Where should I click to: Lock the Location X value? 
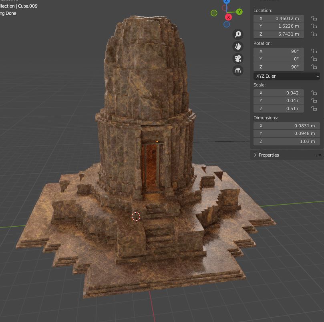tap(314, 18)
